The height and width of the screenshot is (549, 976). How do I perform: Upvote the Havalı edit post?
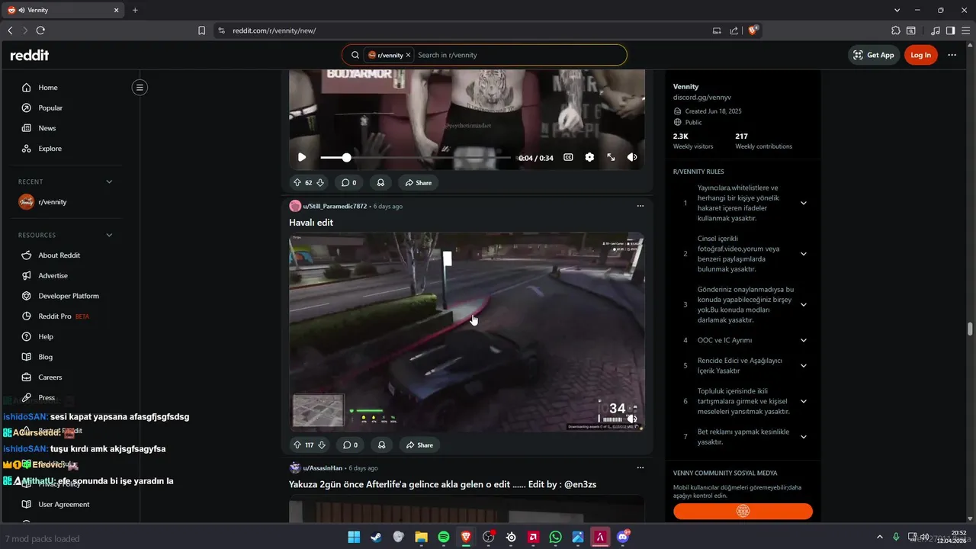click(297, 445)
